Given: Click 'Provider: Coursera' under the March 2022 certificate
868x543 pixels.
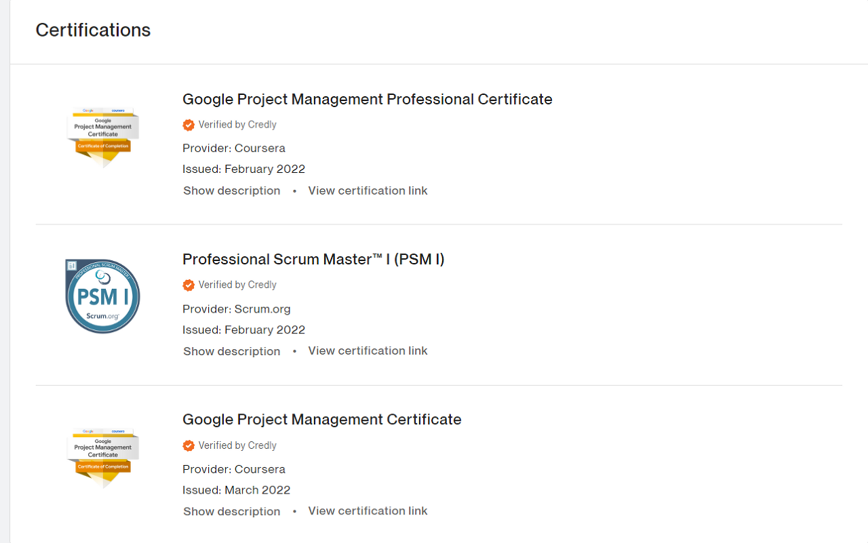Looking at the screenshot, I should pos(234,469).
